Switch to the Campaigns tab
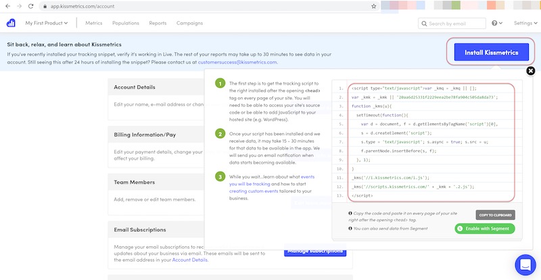The image size is (541, 280). click(189, 23)
